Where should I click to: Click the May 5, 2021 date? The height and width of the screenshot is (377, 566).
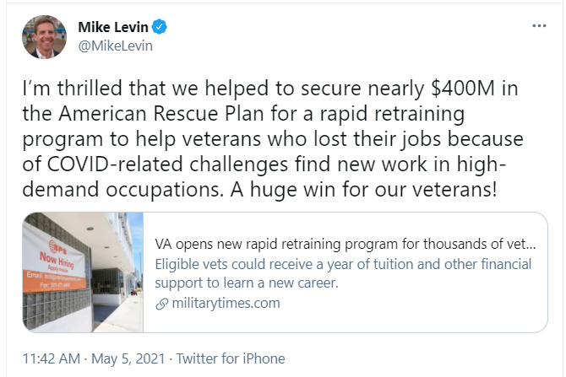coord(128,358)
